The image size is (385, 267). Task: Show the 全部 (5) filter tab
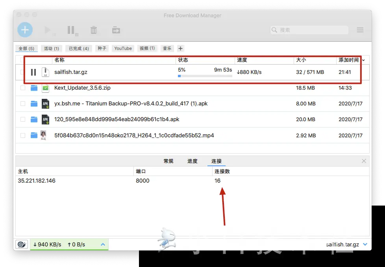click(26, 48)
